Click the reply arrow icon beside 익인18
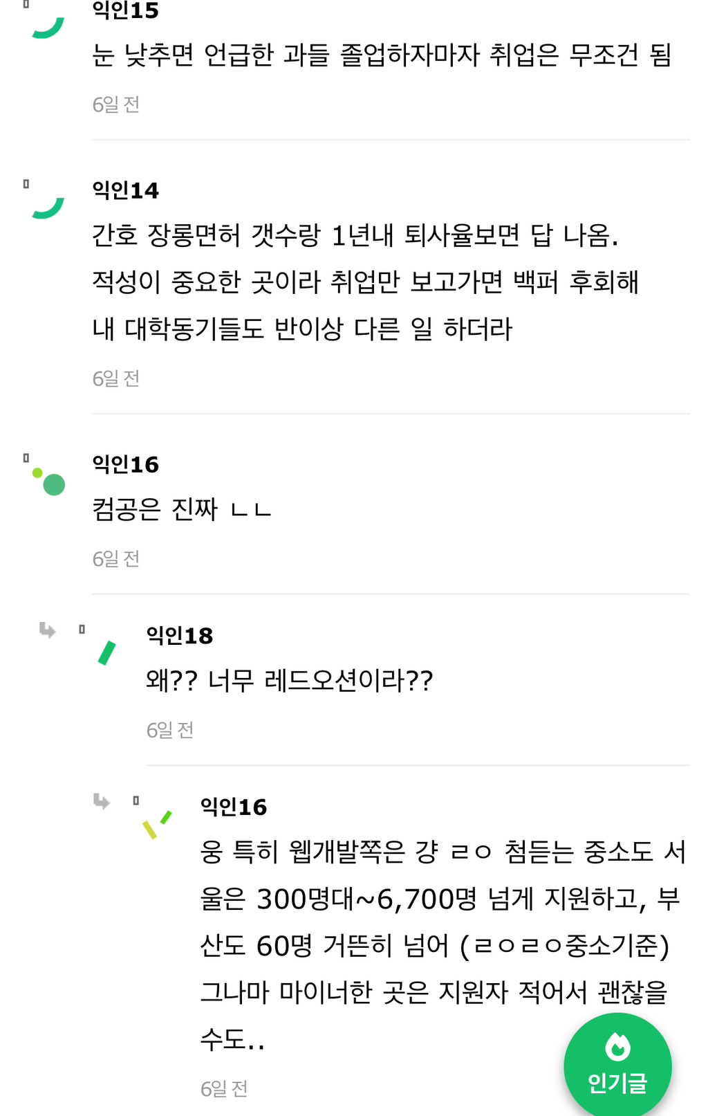The height and width of the screenshot is (1116, 708). point(47,630)
